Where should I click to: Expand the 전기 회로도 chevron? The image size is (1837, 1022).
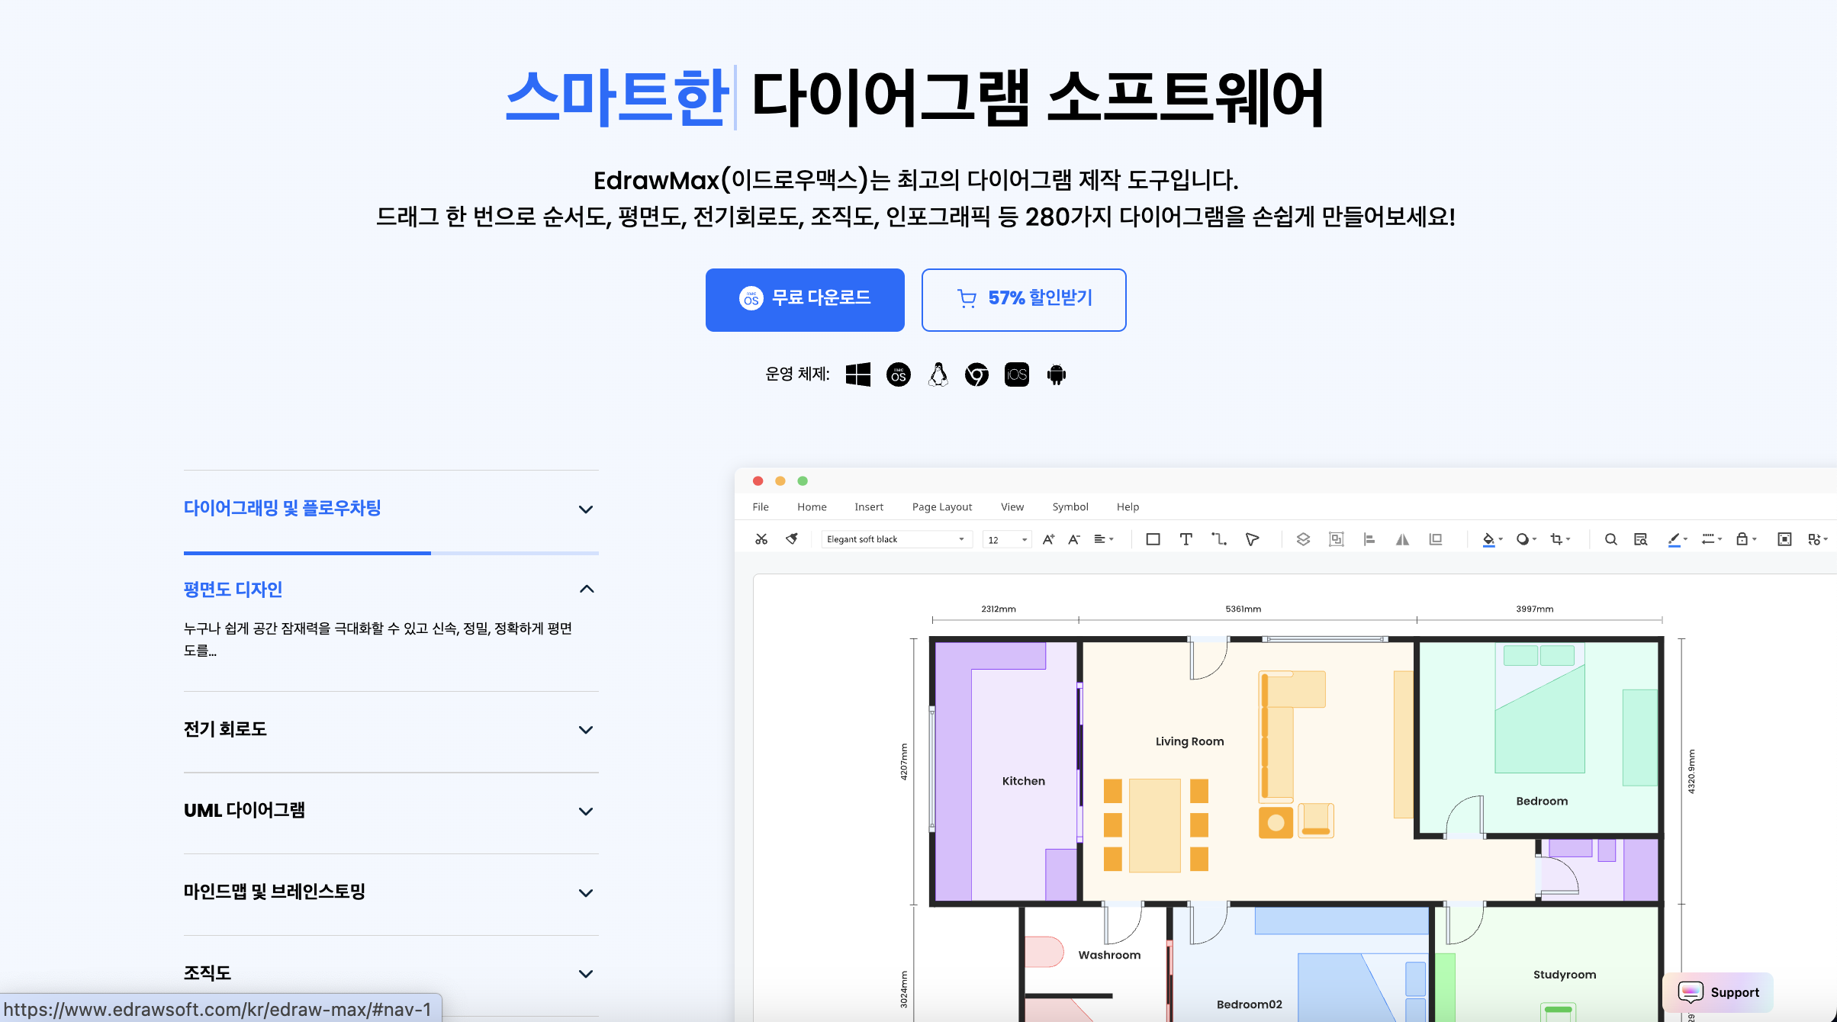click(586, 730)
